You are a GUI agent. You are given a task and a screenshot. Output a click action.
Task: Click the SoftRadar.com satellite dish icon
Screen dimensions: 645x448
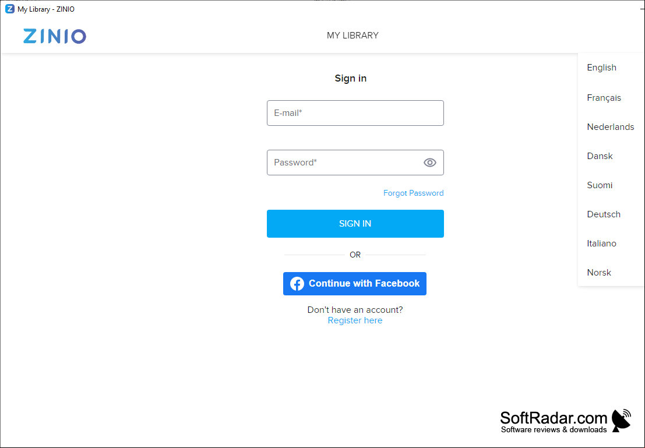click(x=621, y=420)
